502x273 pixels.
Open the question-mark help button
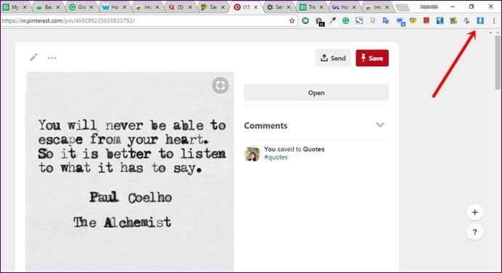[474, 232]
